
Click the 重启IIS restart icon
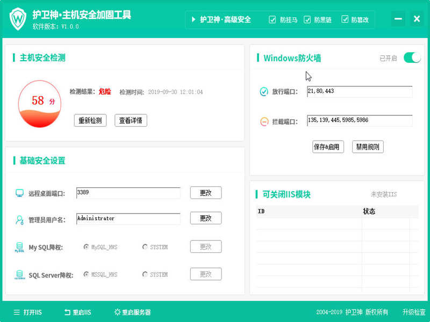click(x=67, y=312)
